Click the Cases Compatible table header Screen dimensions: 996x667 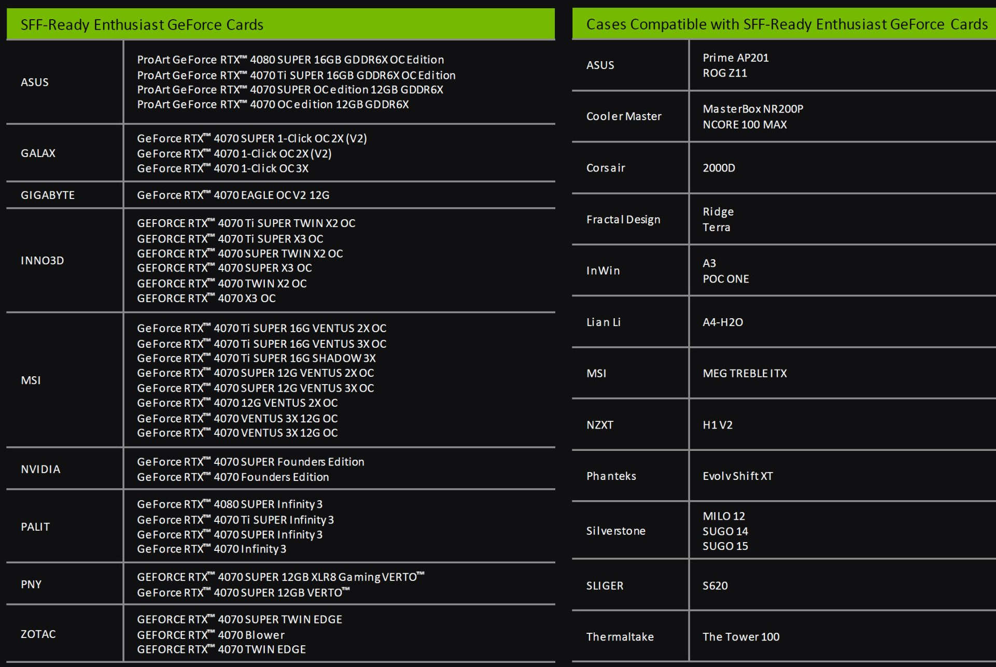pos(786,24)
